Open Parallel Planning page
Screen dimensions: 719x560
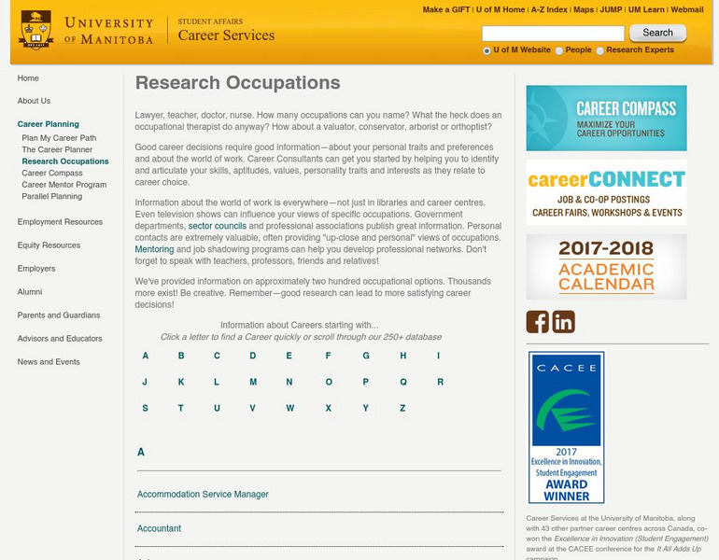coord(51,197)
